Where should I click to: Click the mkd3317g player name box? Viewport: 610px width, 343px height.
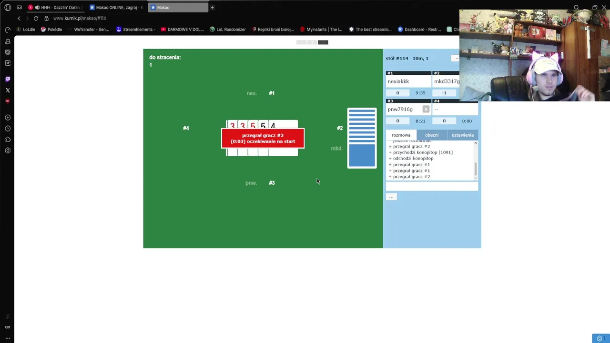tap(447, 81)
